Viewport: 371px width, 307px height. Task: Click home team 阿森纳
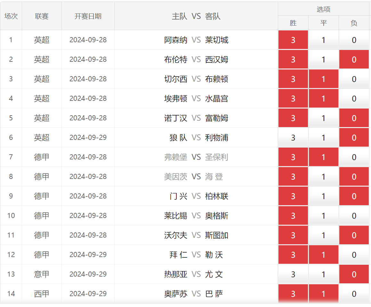pos(175,40)
